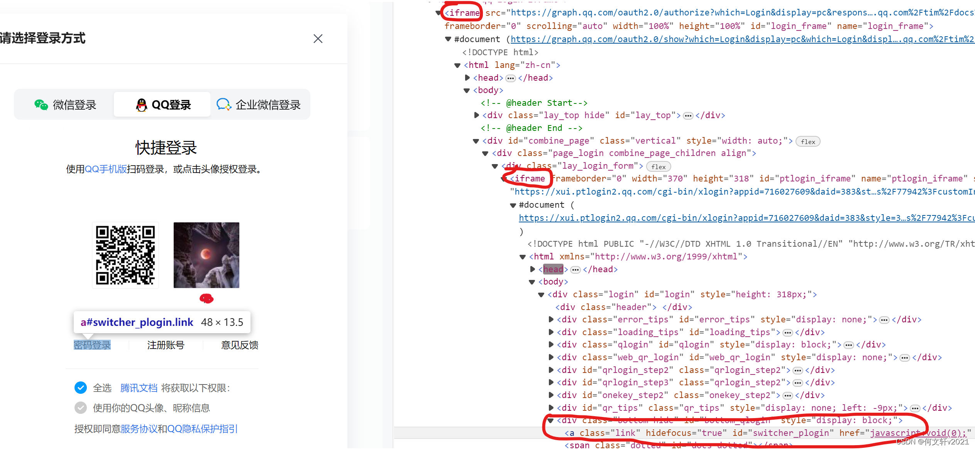This screenshot has height=449, width=975.
Task: Close the login method dialog
Action: [x=318, y=39]
